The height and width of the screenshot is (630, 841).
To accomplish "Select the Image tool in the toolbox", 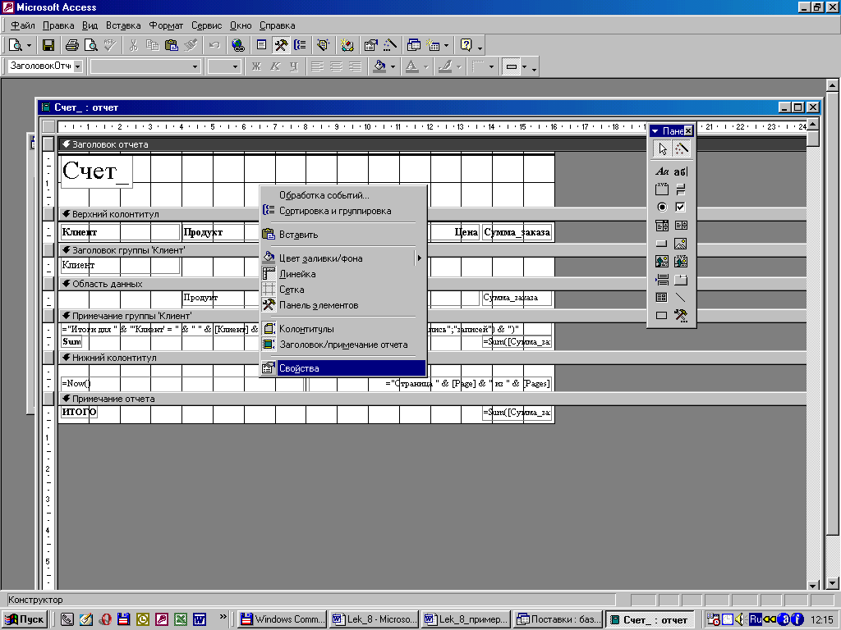I will pos(680,244).
